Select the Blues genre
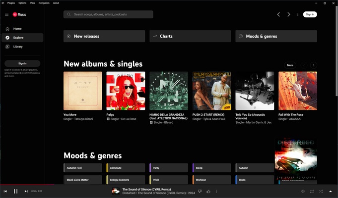338x198 pixels. 255,180
